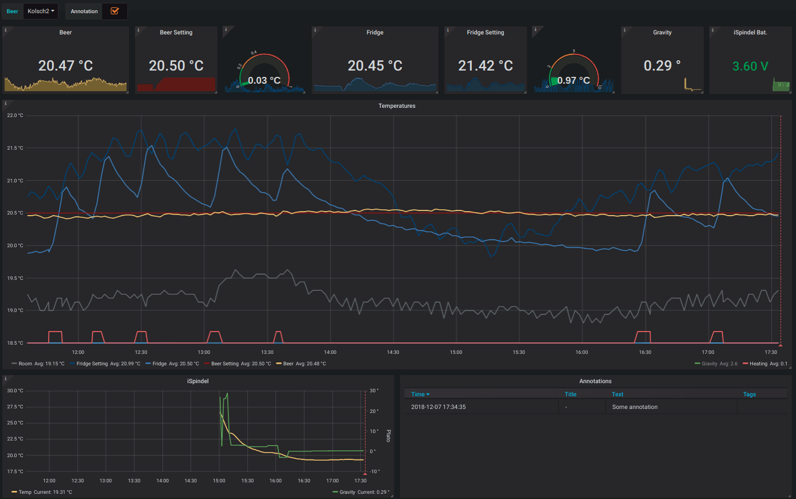This screenshot has width=796, height=499.
Task: Open the Gravity panel title menu
Action: (x=662, y=33)
